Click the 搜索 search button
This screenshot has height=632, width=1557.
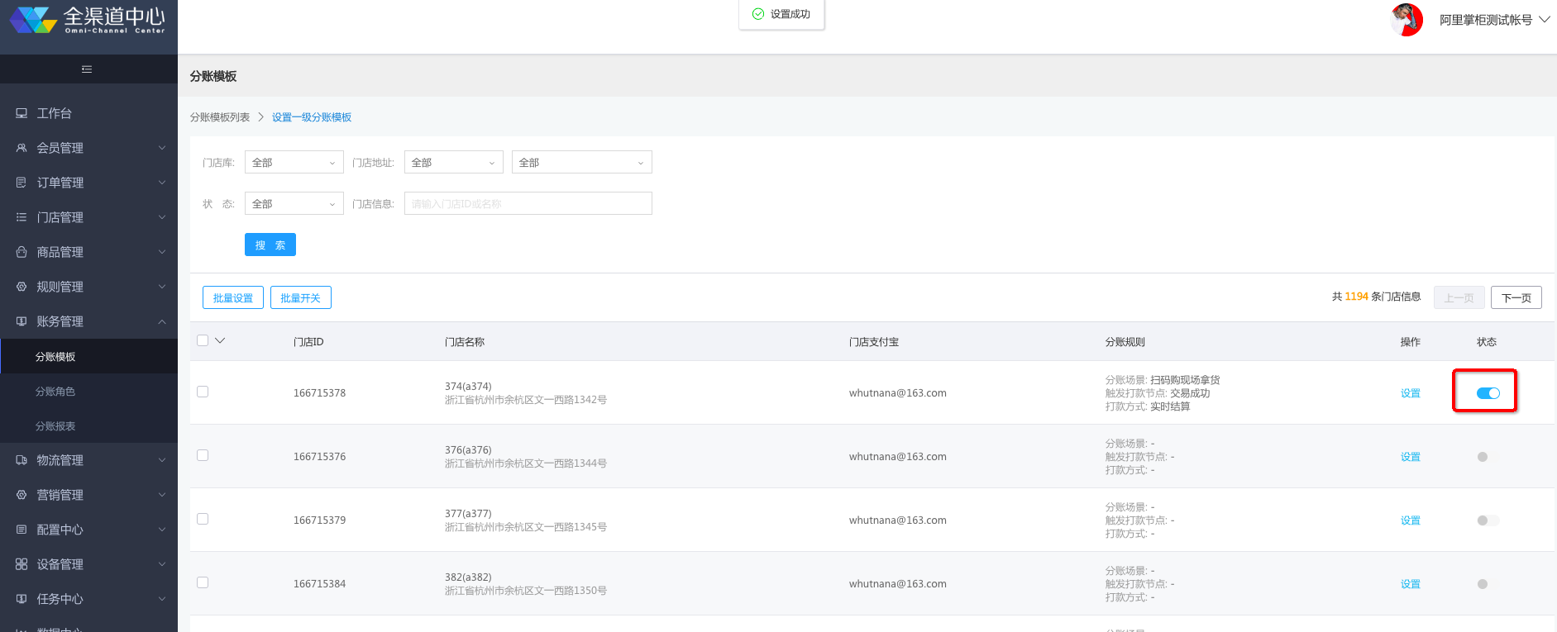pos(270,245)
